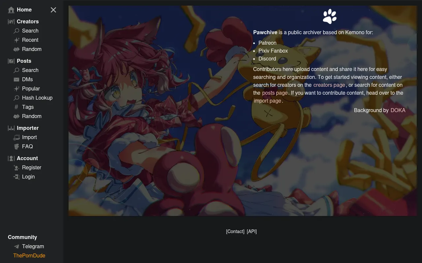Open the Creators heading link
This screenshot has height=263, width=422.
pyautogui.click(x=28, y=22)
